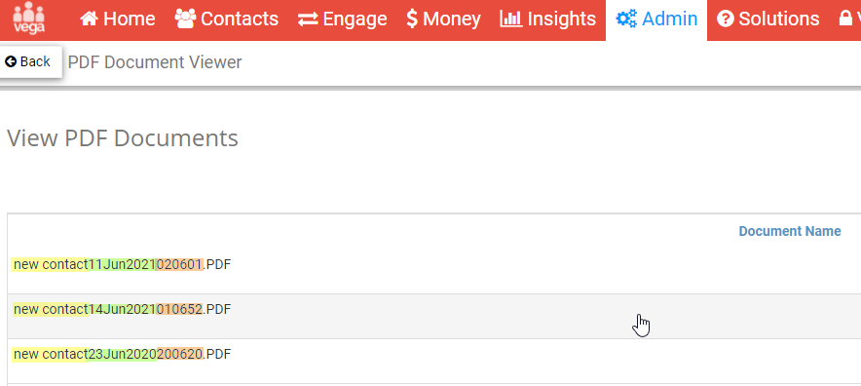
Task: Click the Back arrow circle icon
Action: [x=11, y=61]
